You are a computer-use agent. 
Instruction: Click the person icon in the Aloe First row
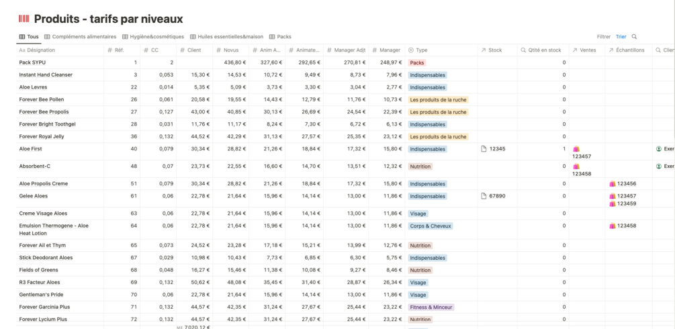658,149
